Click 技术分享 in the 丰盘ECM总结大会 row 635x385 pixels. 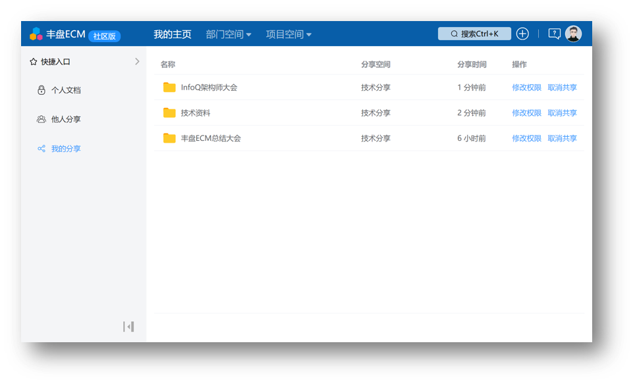376,138
